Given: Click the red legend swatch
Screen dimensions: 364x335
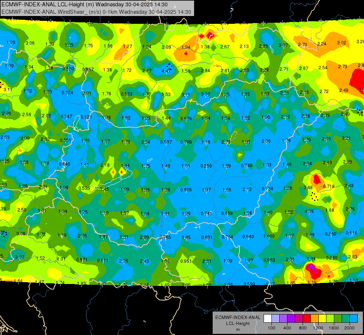Looking at the screenshot, I should (307, 318).
